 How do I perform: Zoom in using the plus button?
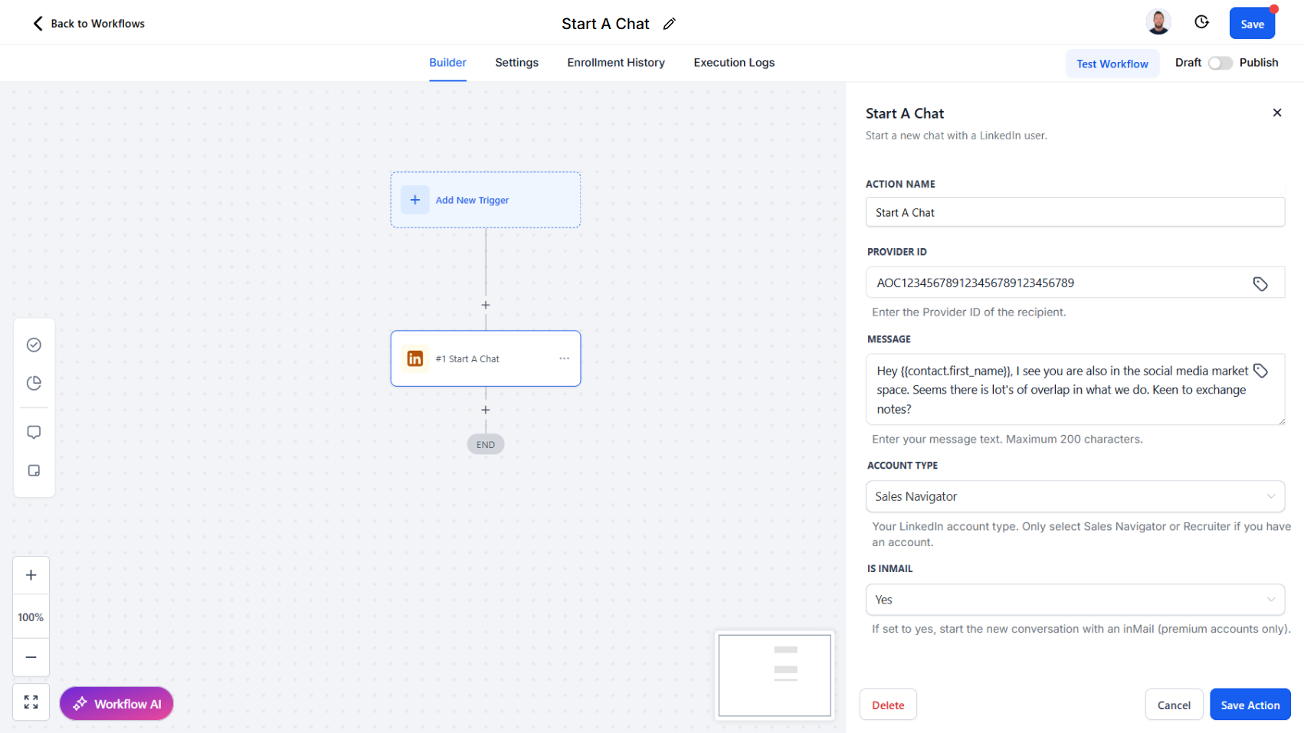click(31, 574)
